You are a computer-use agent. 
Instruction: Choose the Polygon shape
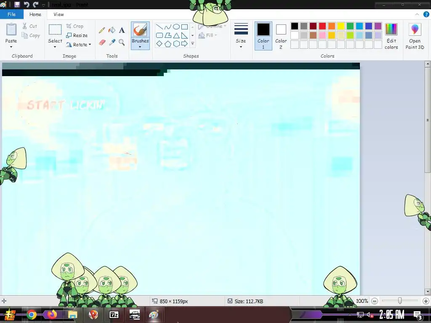(168, 35)
